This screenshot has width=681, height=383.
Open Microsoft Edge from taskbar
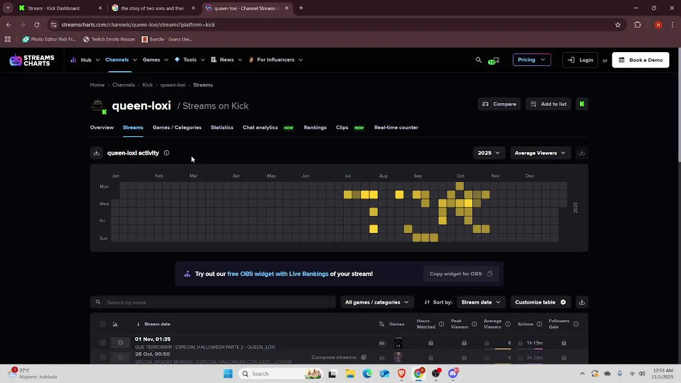pos(367,374)
